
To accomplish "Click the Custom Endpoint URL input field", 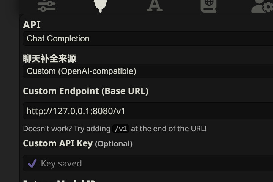I will click(x=148, y=111).
